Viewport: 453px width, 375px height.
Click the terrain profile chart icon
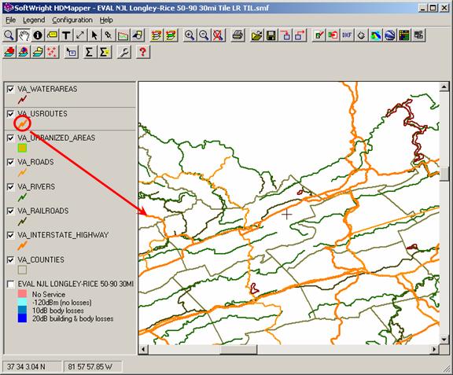[123, 35]
